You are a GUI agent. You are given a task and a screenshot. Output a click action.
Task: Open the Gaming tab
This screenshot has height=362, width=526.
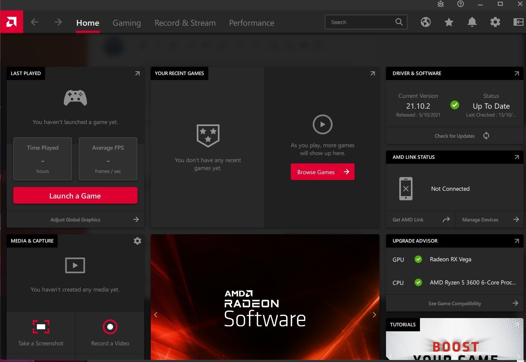pyautogui.click(x=127, y=23)
